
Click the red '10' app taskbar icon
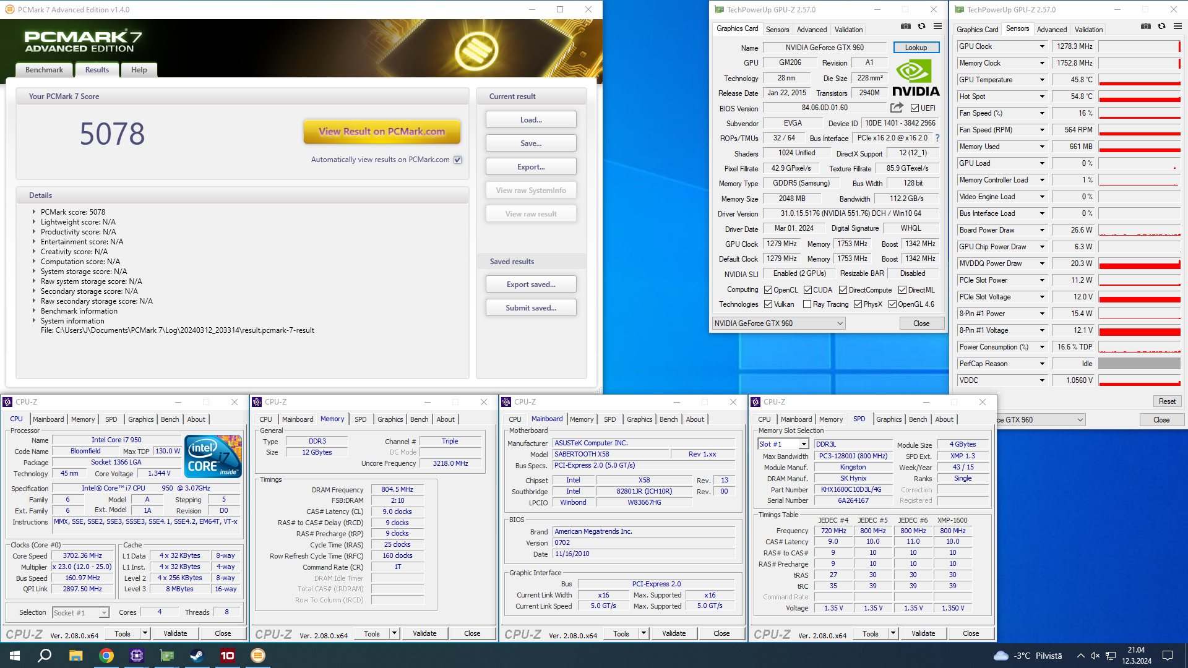coord(227,656)
